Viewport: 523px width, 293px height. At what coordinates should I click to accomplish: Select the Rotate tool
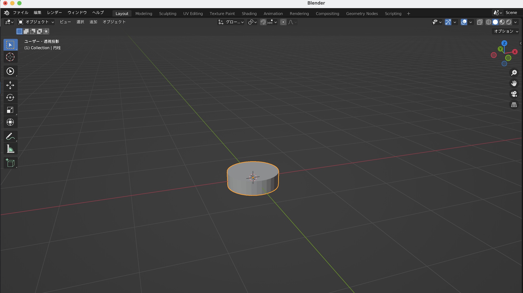coord(10,97)
